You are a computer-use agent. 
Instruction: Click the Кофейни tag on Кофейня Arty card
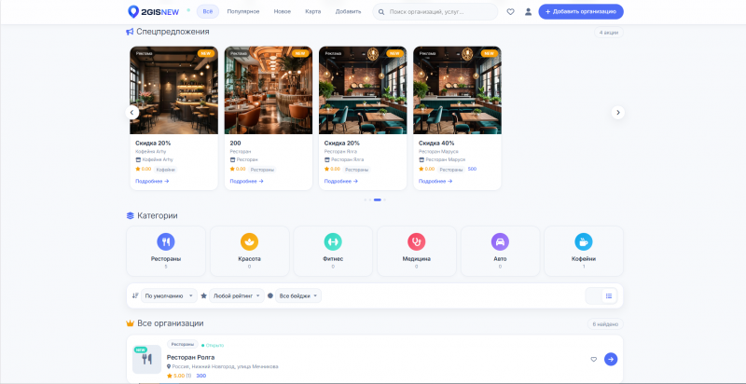point(166,170)
